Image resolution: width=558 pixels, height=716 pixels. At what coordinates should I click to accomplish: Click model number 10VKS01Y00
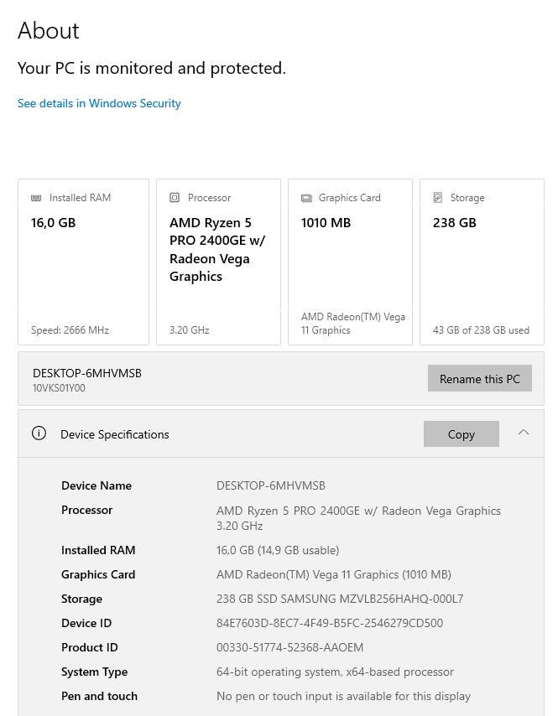(59, 388)
